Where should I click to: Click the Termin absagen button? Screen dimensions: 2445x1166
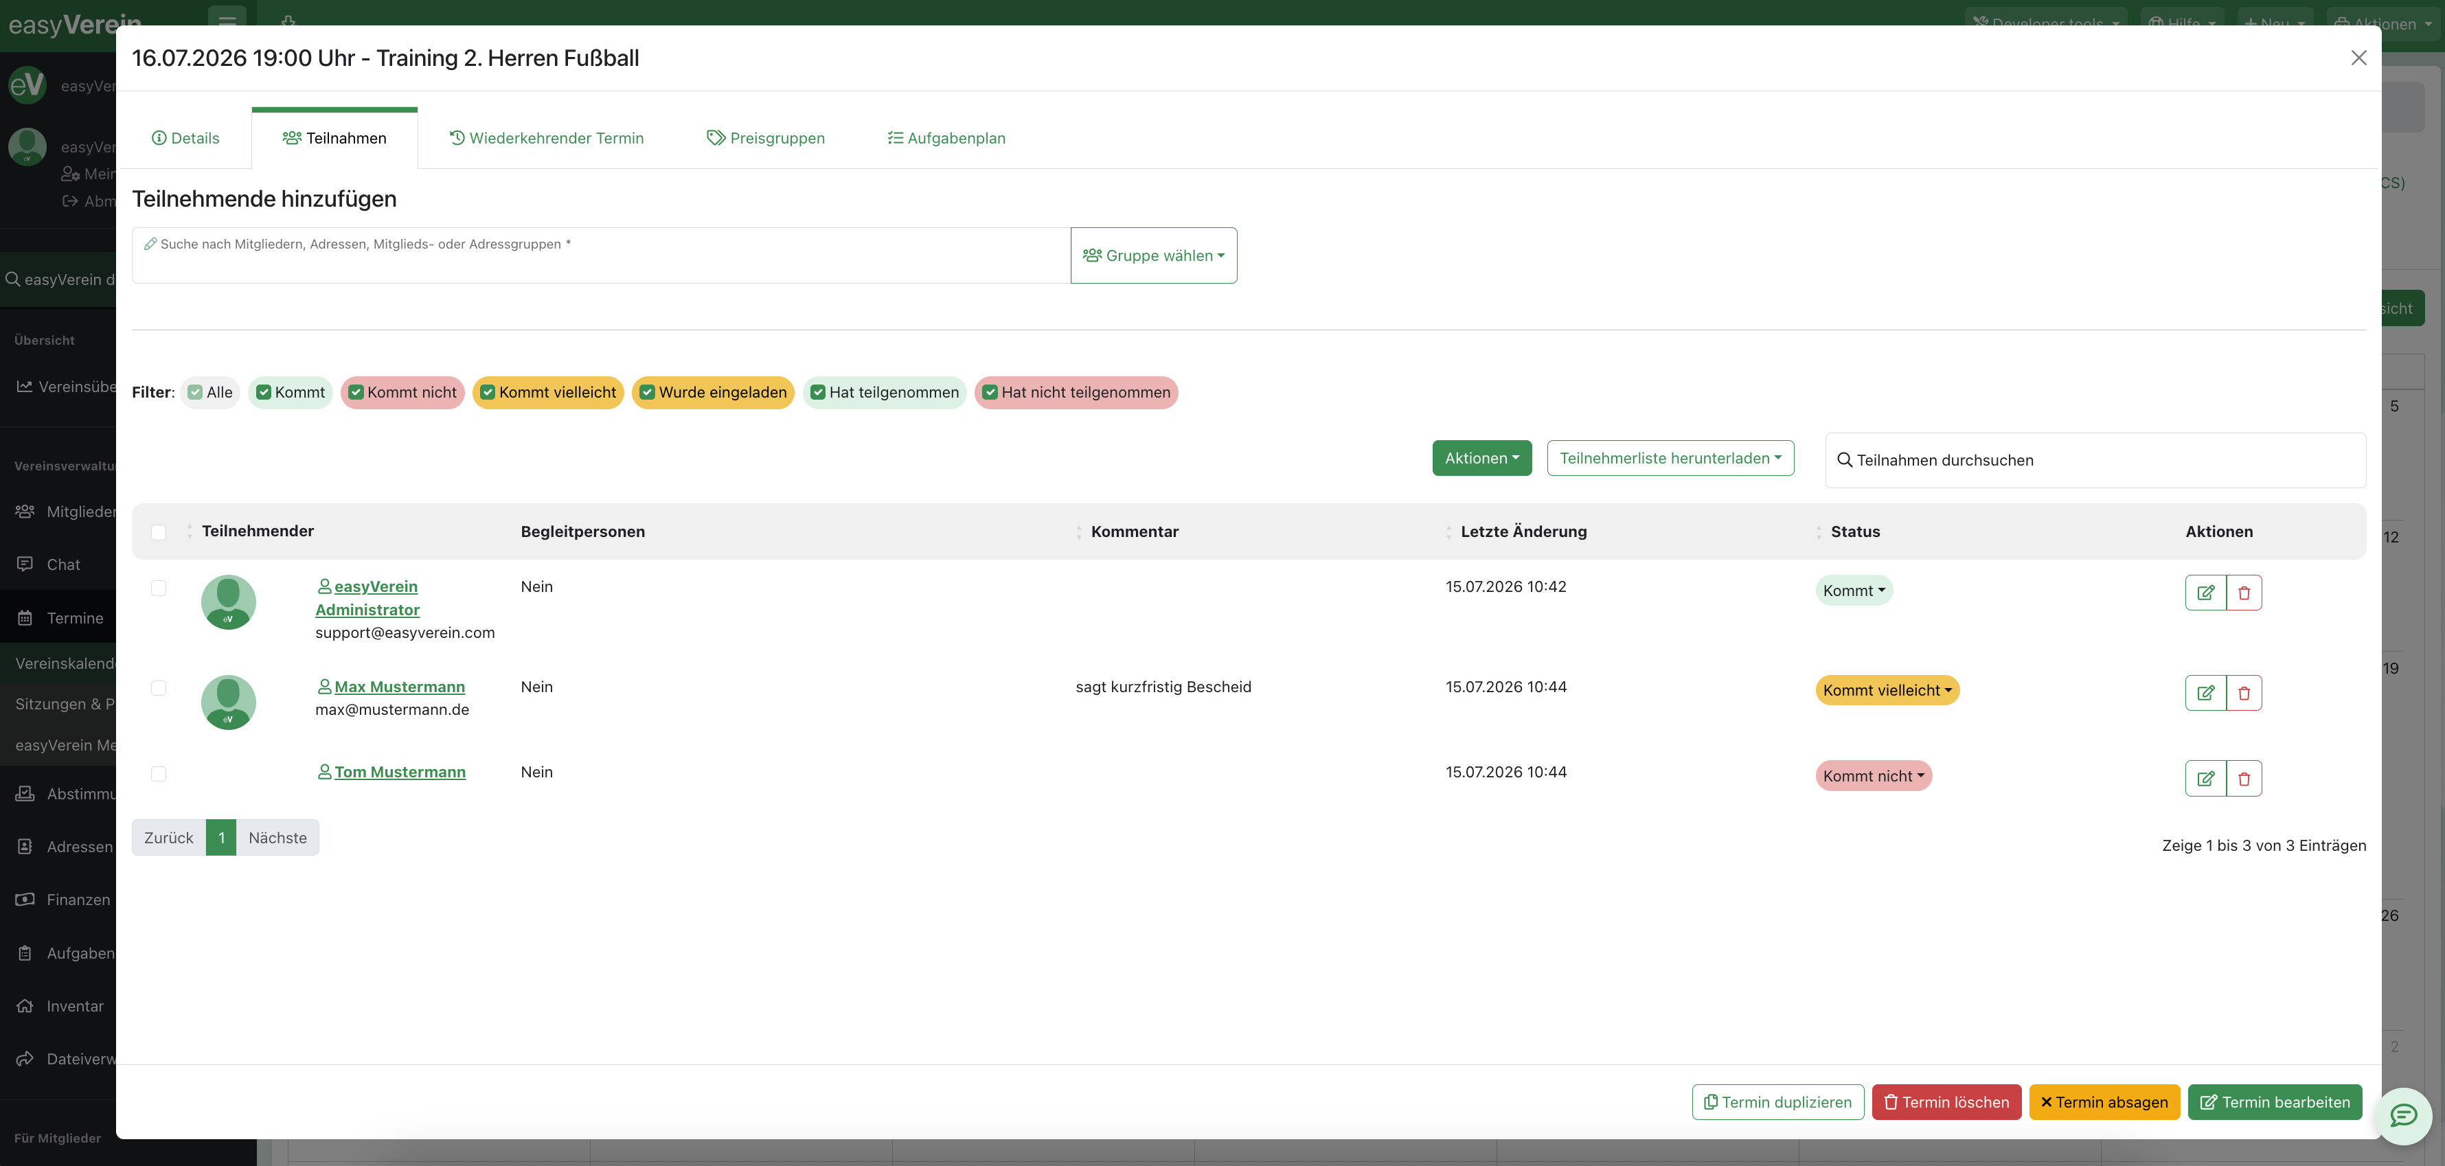point(2104,1102)
